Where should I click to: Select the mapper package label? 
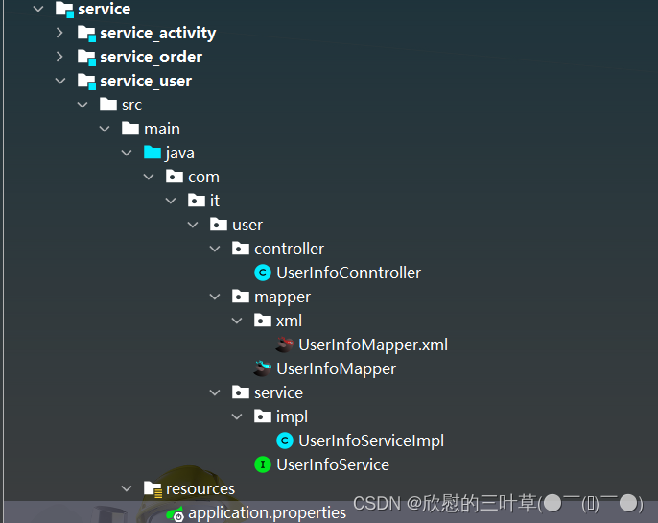[282, 297]
